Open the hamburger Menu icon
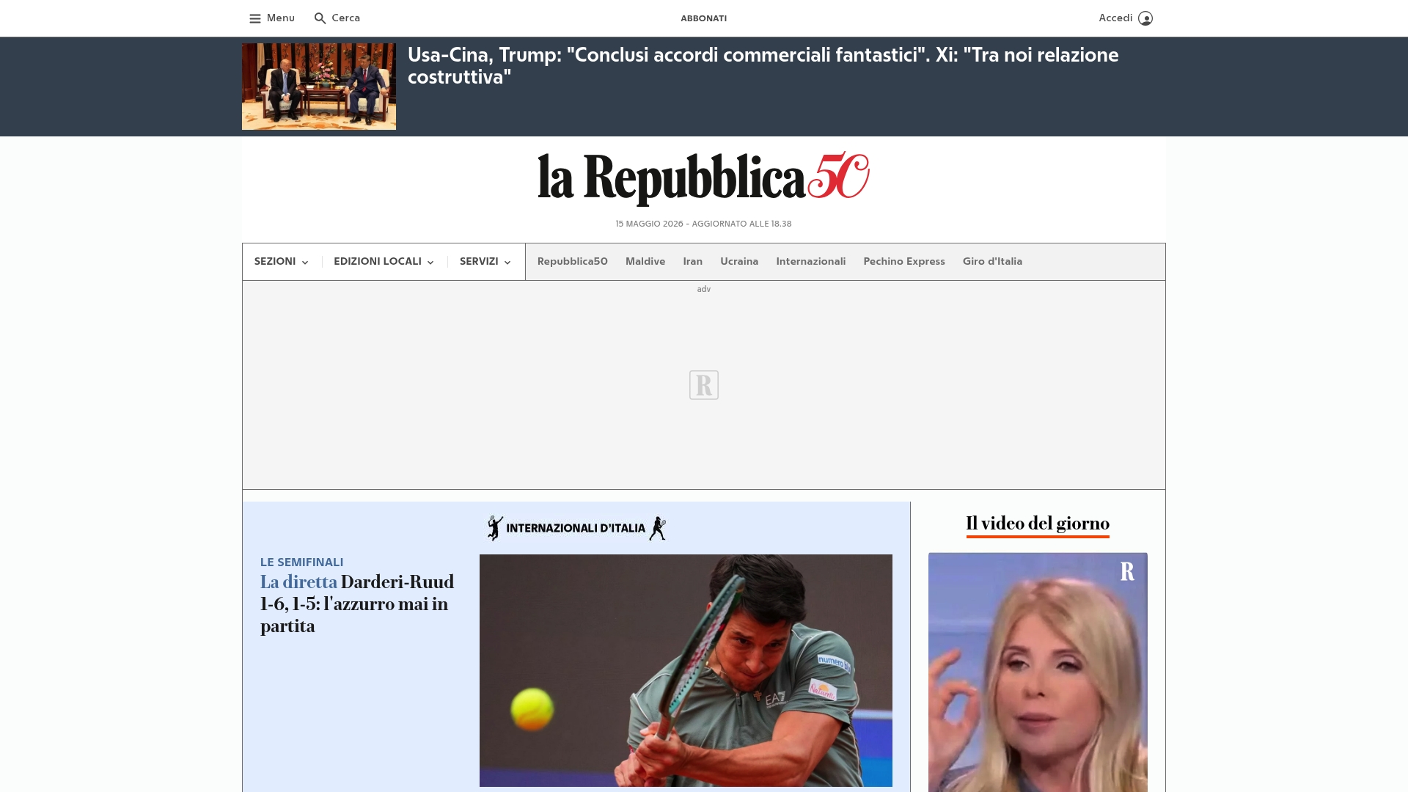 pos(254,18)
